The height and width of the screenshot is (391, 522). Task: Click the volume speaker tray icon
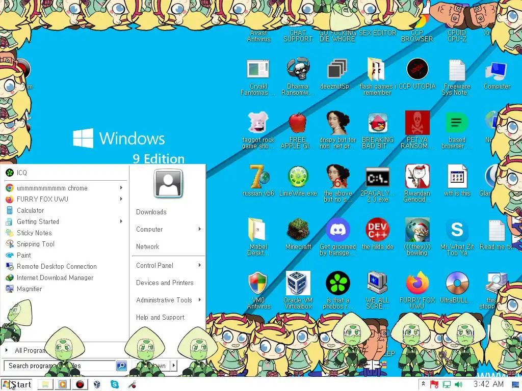(458, 385)
